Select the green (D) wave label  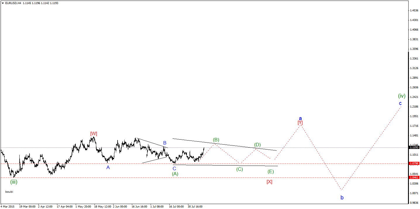tap(257, 145)
